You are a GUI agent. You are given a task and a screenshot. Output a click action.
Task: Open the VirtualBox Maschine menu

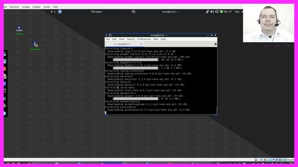click(x=14, y=7)
